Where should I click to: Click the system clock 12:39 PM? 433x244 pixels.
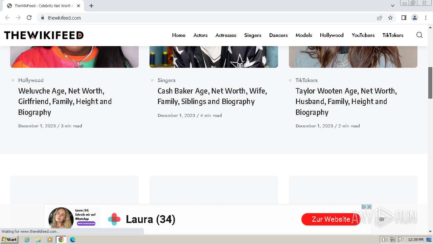click(x=416, y=240)
